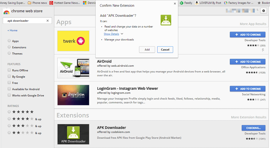Screen dimensions: 270x148
Task: Select the two stars & up filter
Action: coord(9,132)
